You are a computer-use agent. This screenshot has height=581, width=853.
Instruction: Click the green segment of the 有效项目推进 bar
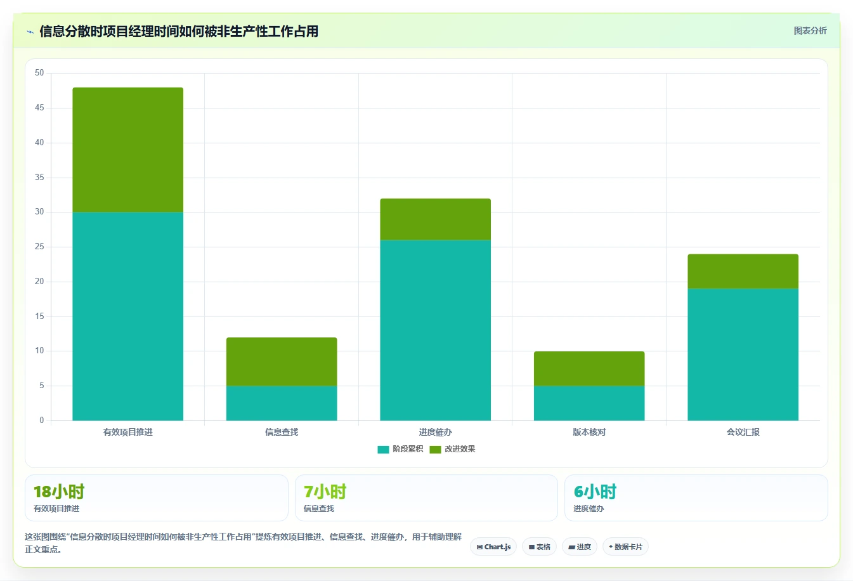[128, 150]
